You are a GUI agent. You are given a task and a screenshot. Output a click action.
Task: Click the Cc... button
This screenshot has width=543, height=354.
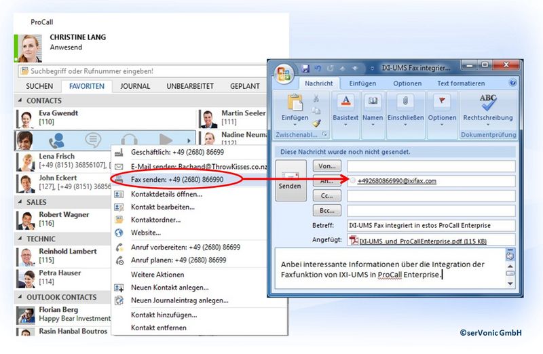(327, 196)
